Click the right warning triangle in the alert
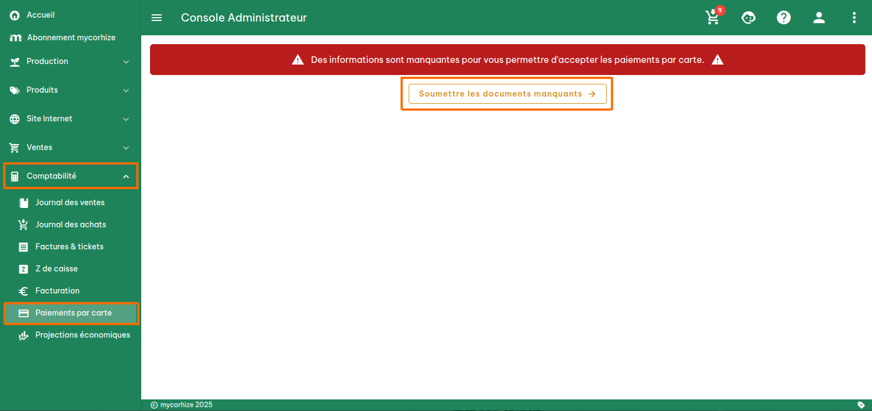Viewport: 872px width, 411px height. [x=718, y=60]
